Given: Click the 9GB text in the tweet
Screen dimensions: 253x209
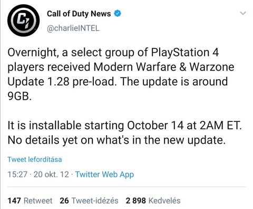Looking at the screenshot, I should point(20,96).
